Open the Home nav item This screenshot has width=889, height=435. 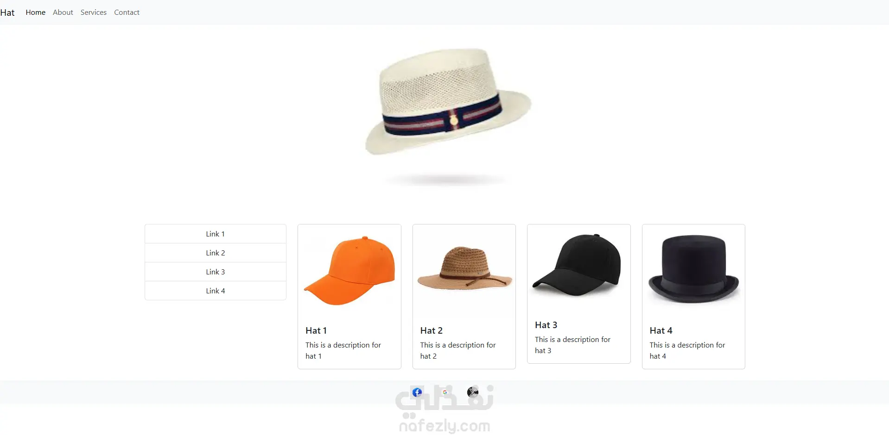coord(36,12)
